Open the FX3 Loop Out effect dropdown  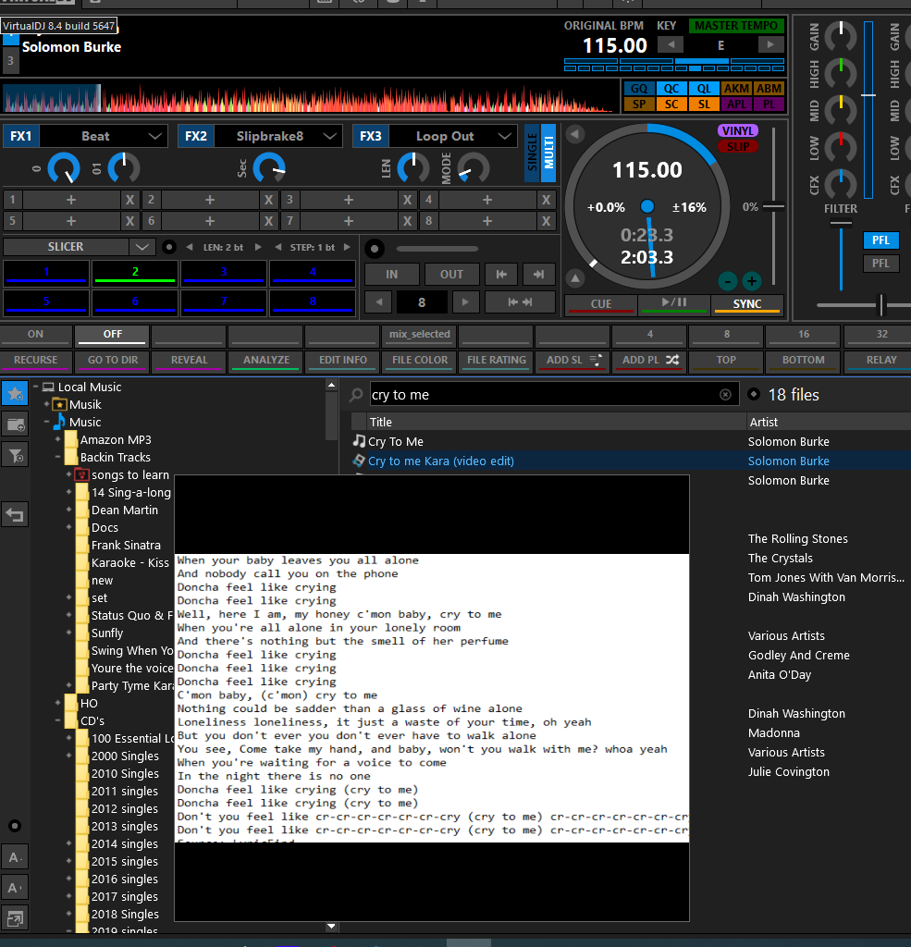pos(504,137)
